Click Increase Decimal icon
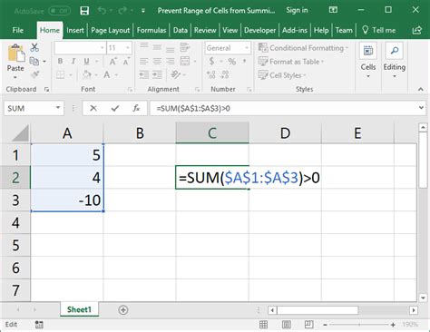Viewport: 430px width, 332px height. coord(211,74)
